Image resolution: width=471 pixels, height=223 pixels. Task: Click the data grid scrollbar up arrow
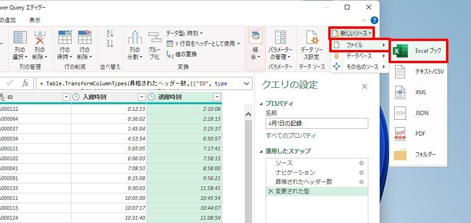248,114
